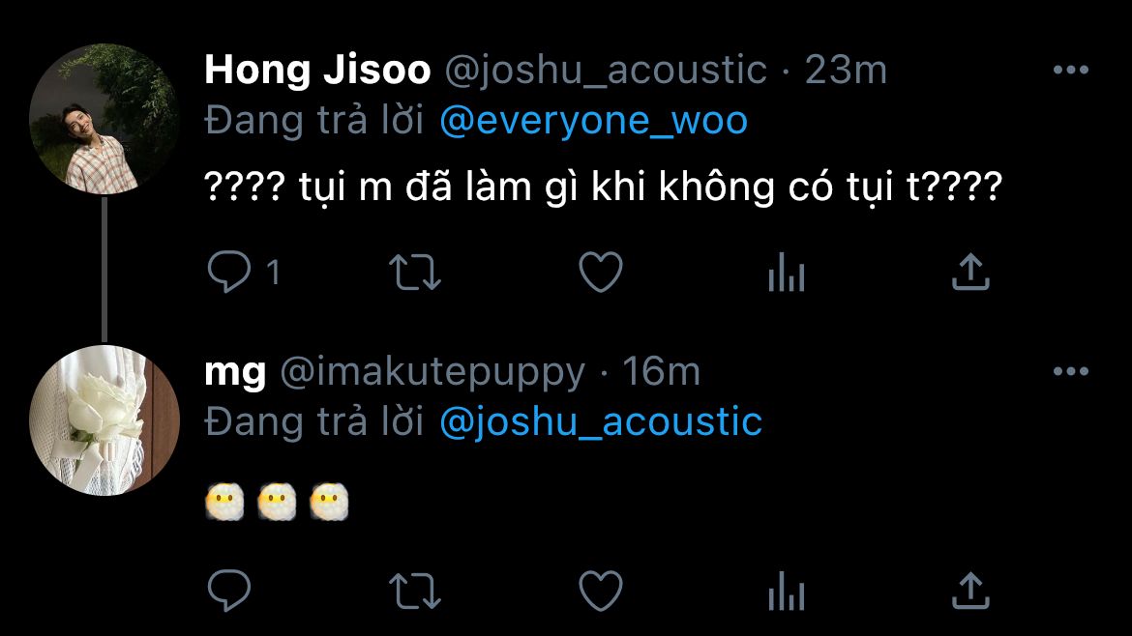1132x636 pixels.
Task: Like mg's emoji tweet
Action: click(601, 591)
